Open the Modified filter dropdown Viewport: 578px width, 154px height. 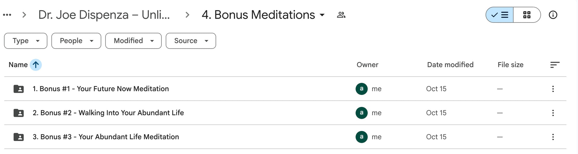coord(133,41)
